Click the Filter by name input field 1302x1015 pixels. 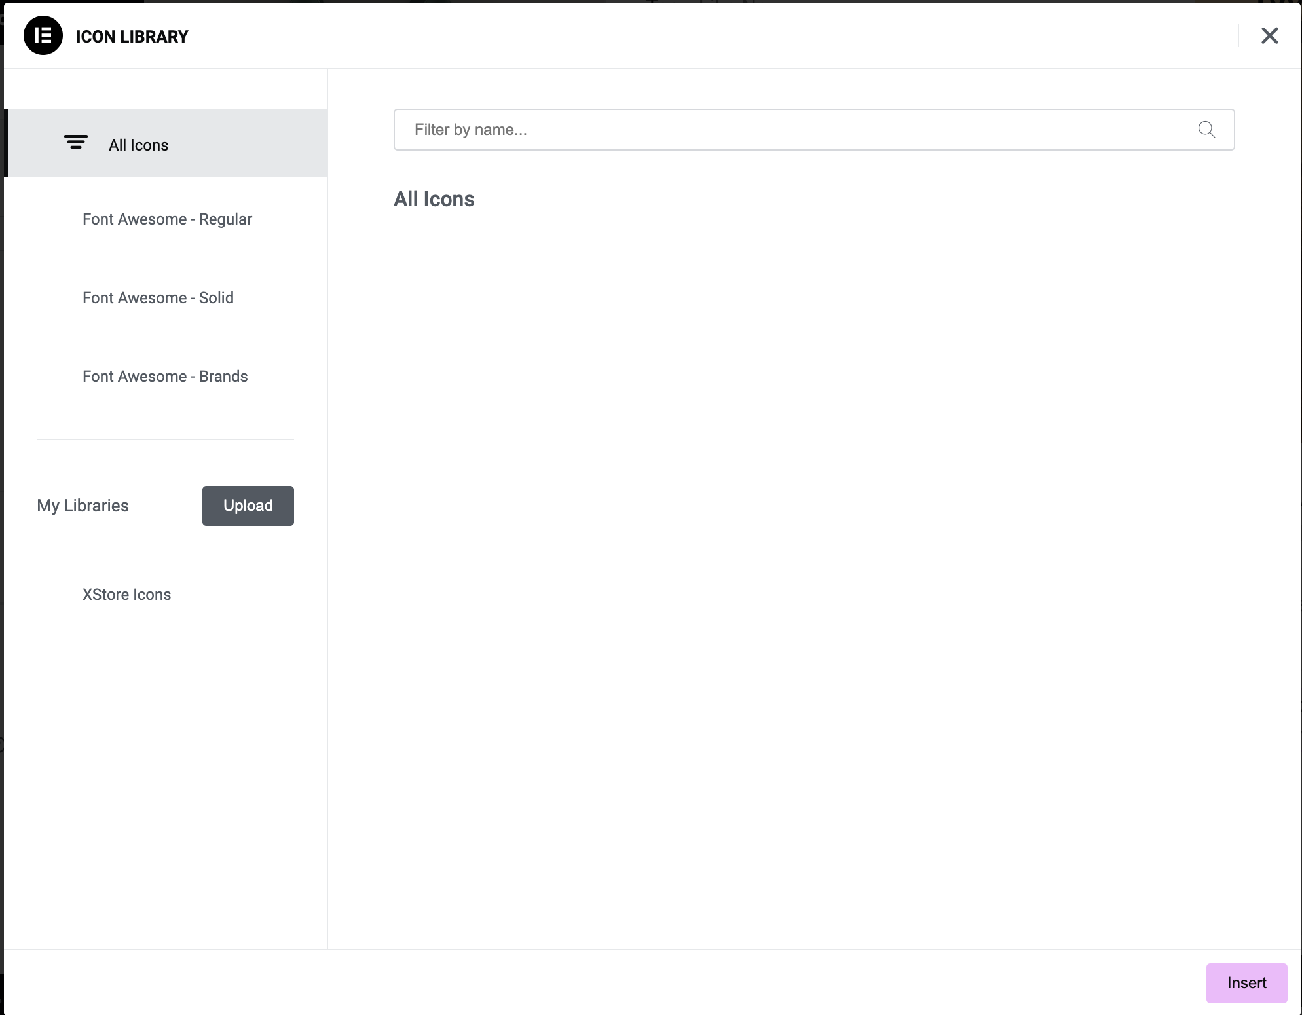point(813,129)
